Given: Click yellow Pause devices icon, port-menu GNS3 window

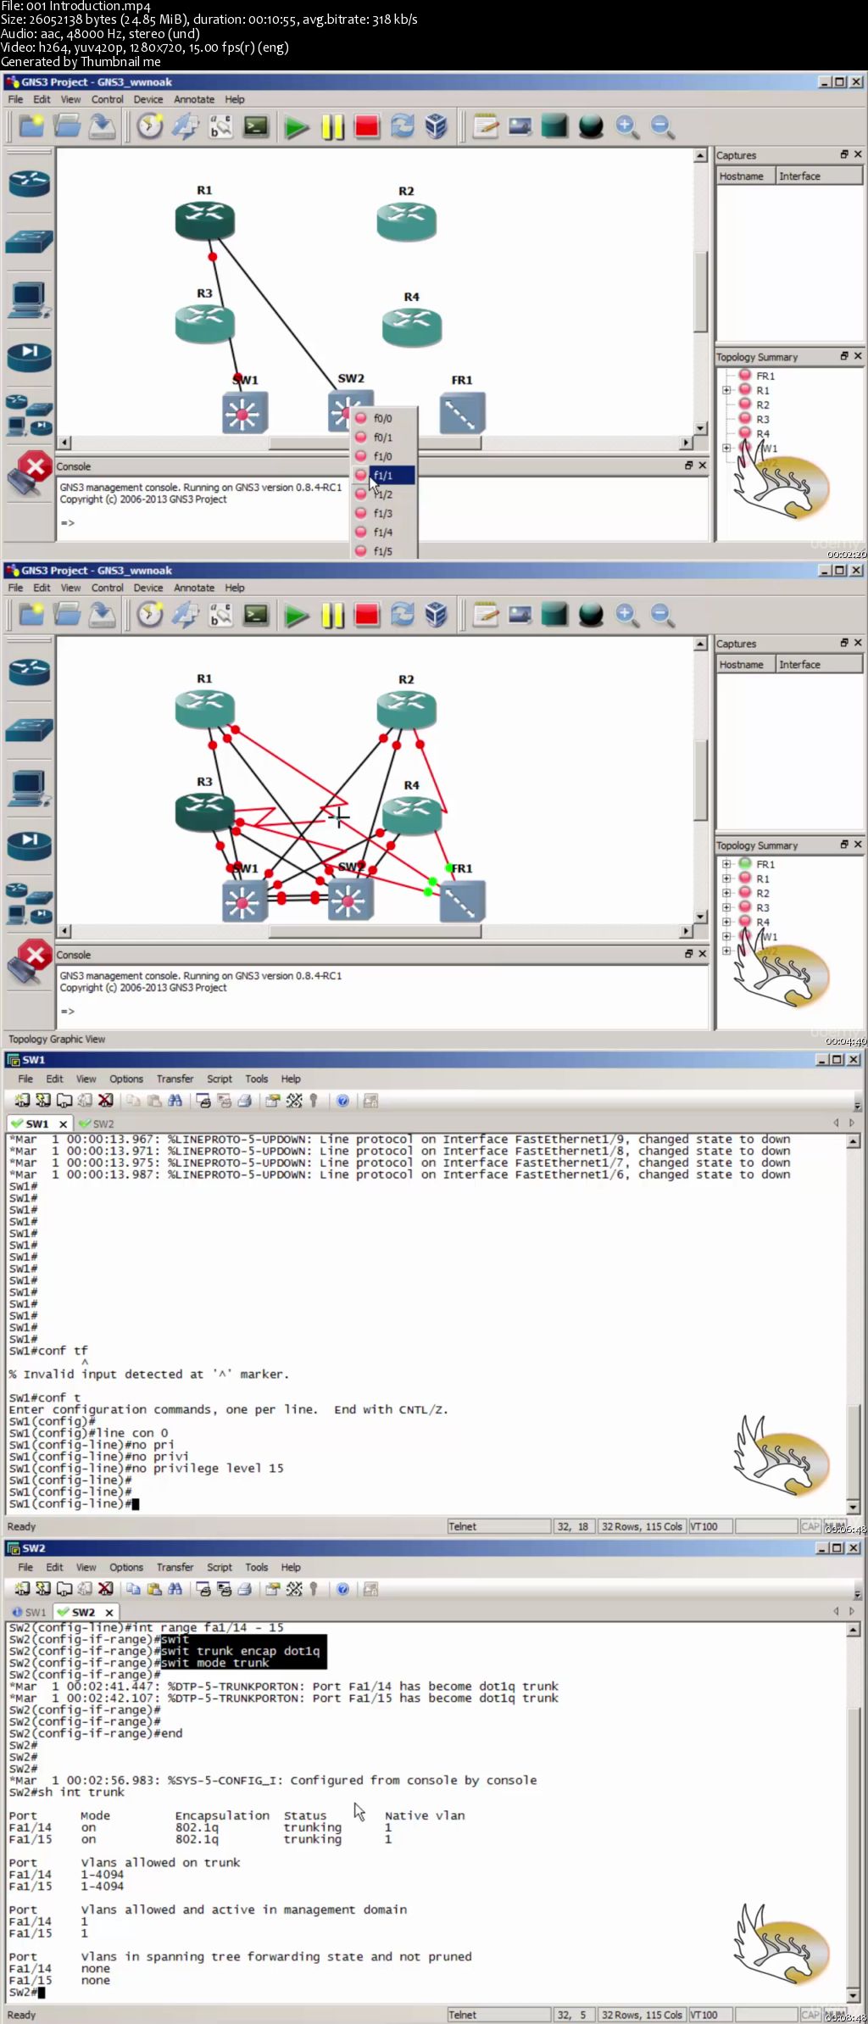Looking at the screenshot, I should (x=332, y=127).
